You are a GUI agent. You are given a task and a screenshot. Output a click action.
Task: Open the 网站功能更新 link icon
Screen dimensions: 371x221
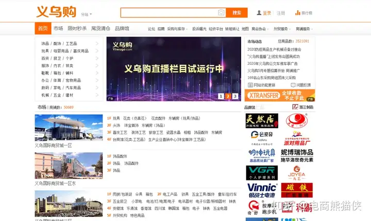click(250, 85)
